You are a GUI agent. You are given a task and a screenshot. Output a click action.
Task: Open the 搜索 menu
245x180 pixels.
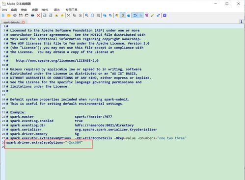click(24, 10)
